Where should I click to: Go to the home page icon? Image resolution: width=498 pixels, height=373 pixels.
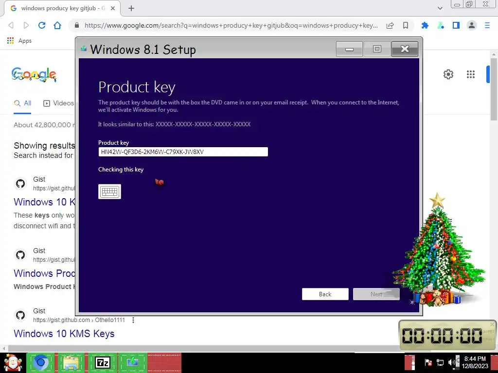tap(57, 25)
